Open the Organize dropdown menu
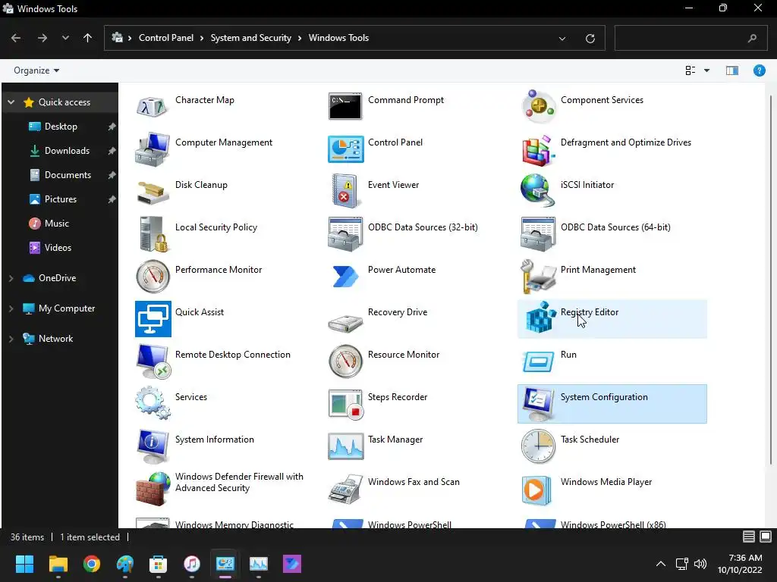Screen dimensions: 777x582 click(36, 70)
